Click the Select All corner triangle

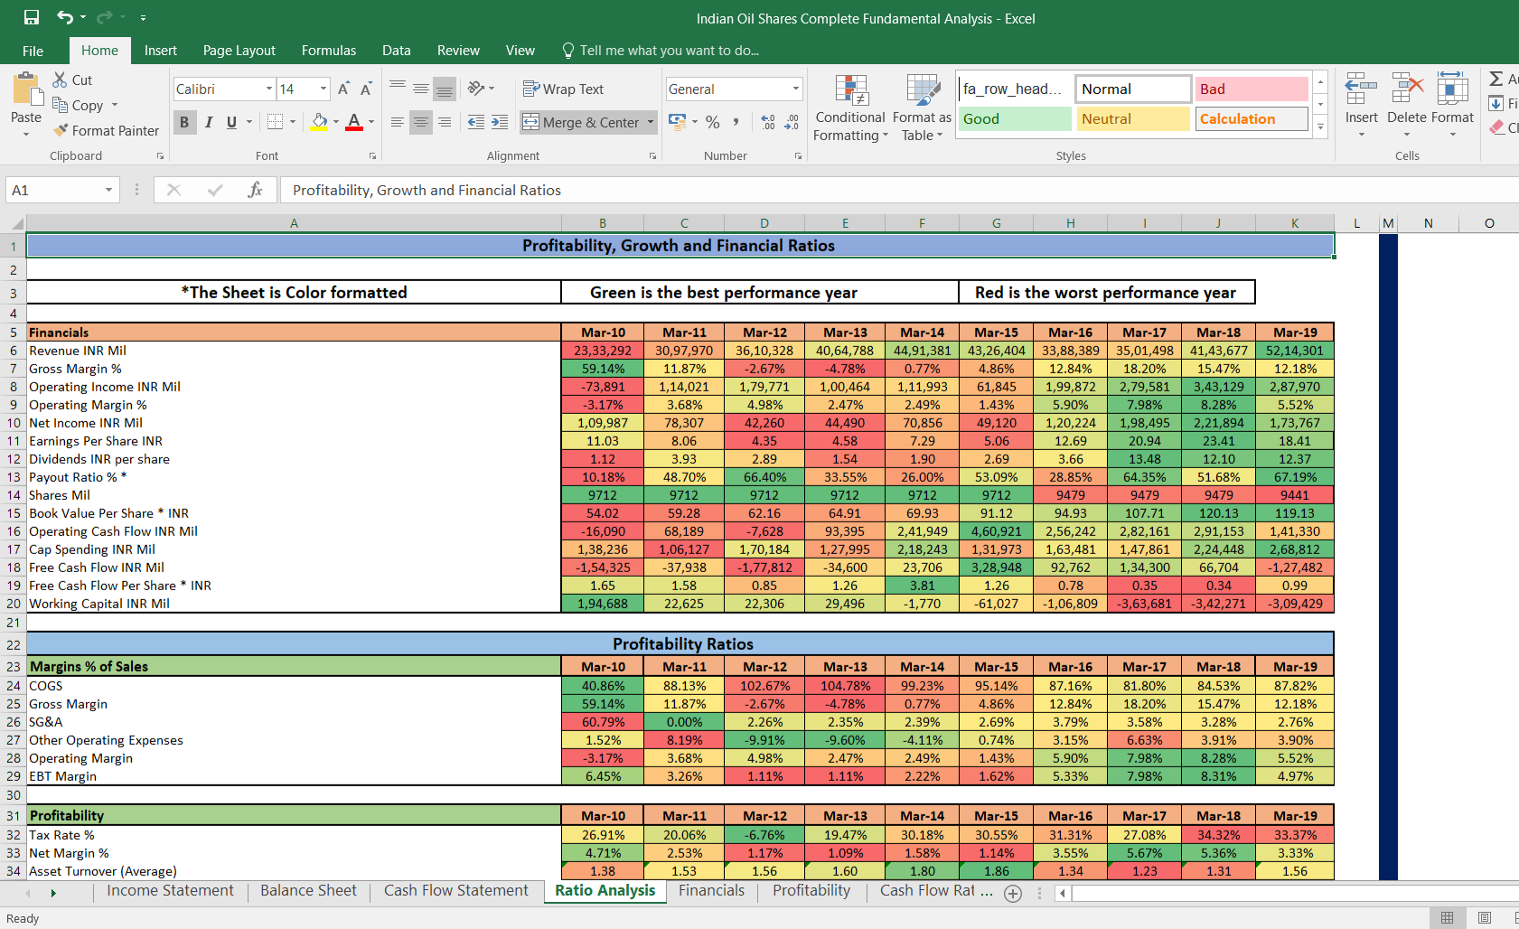15,223
